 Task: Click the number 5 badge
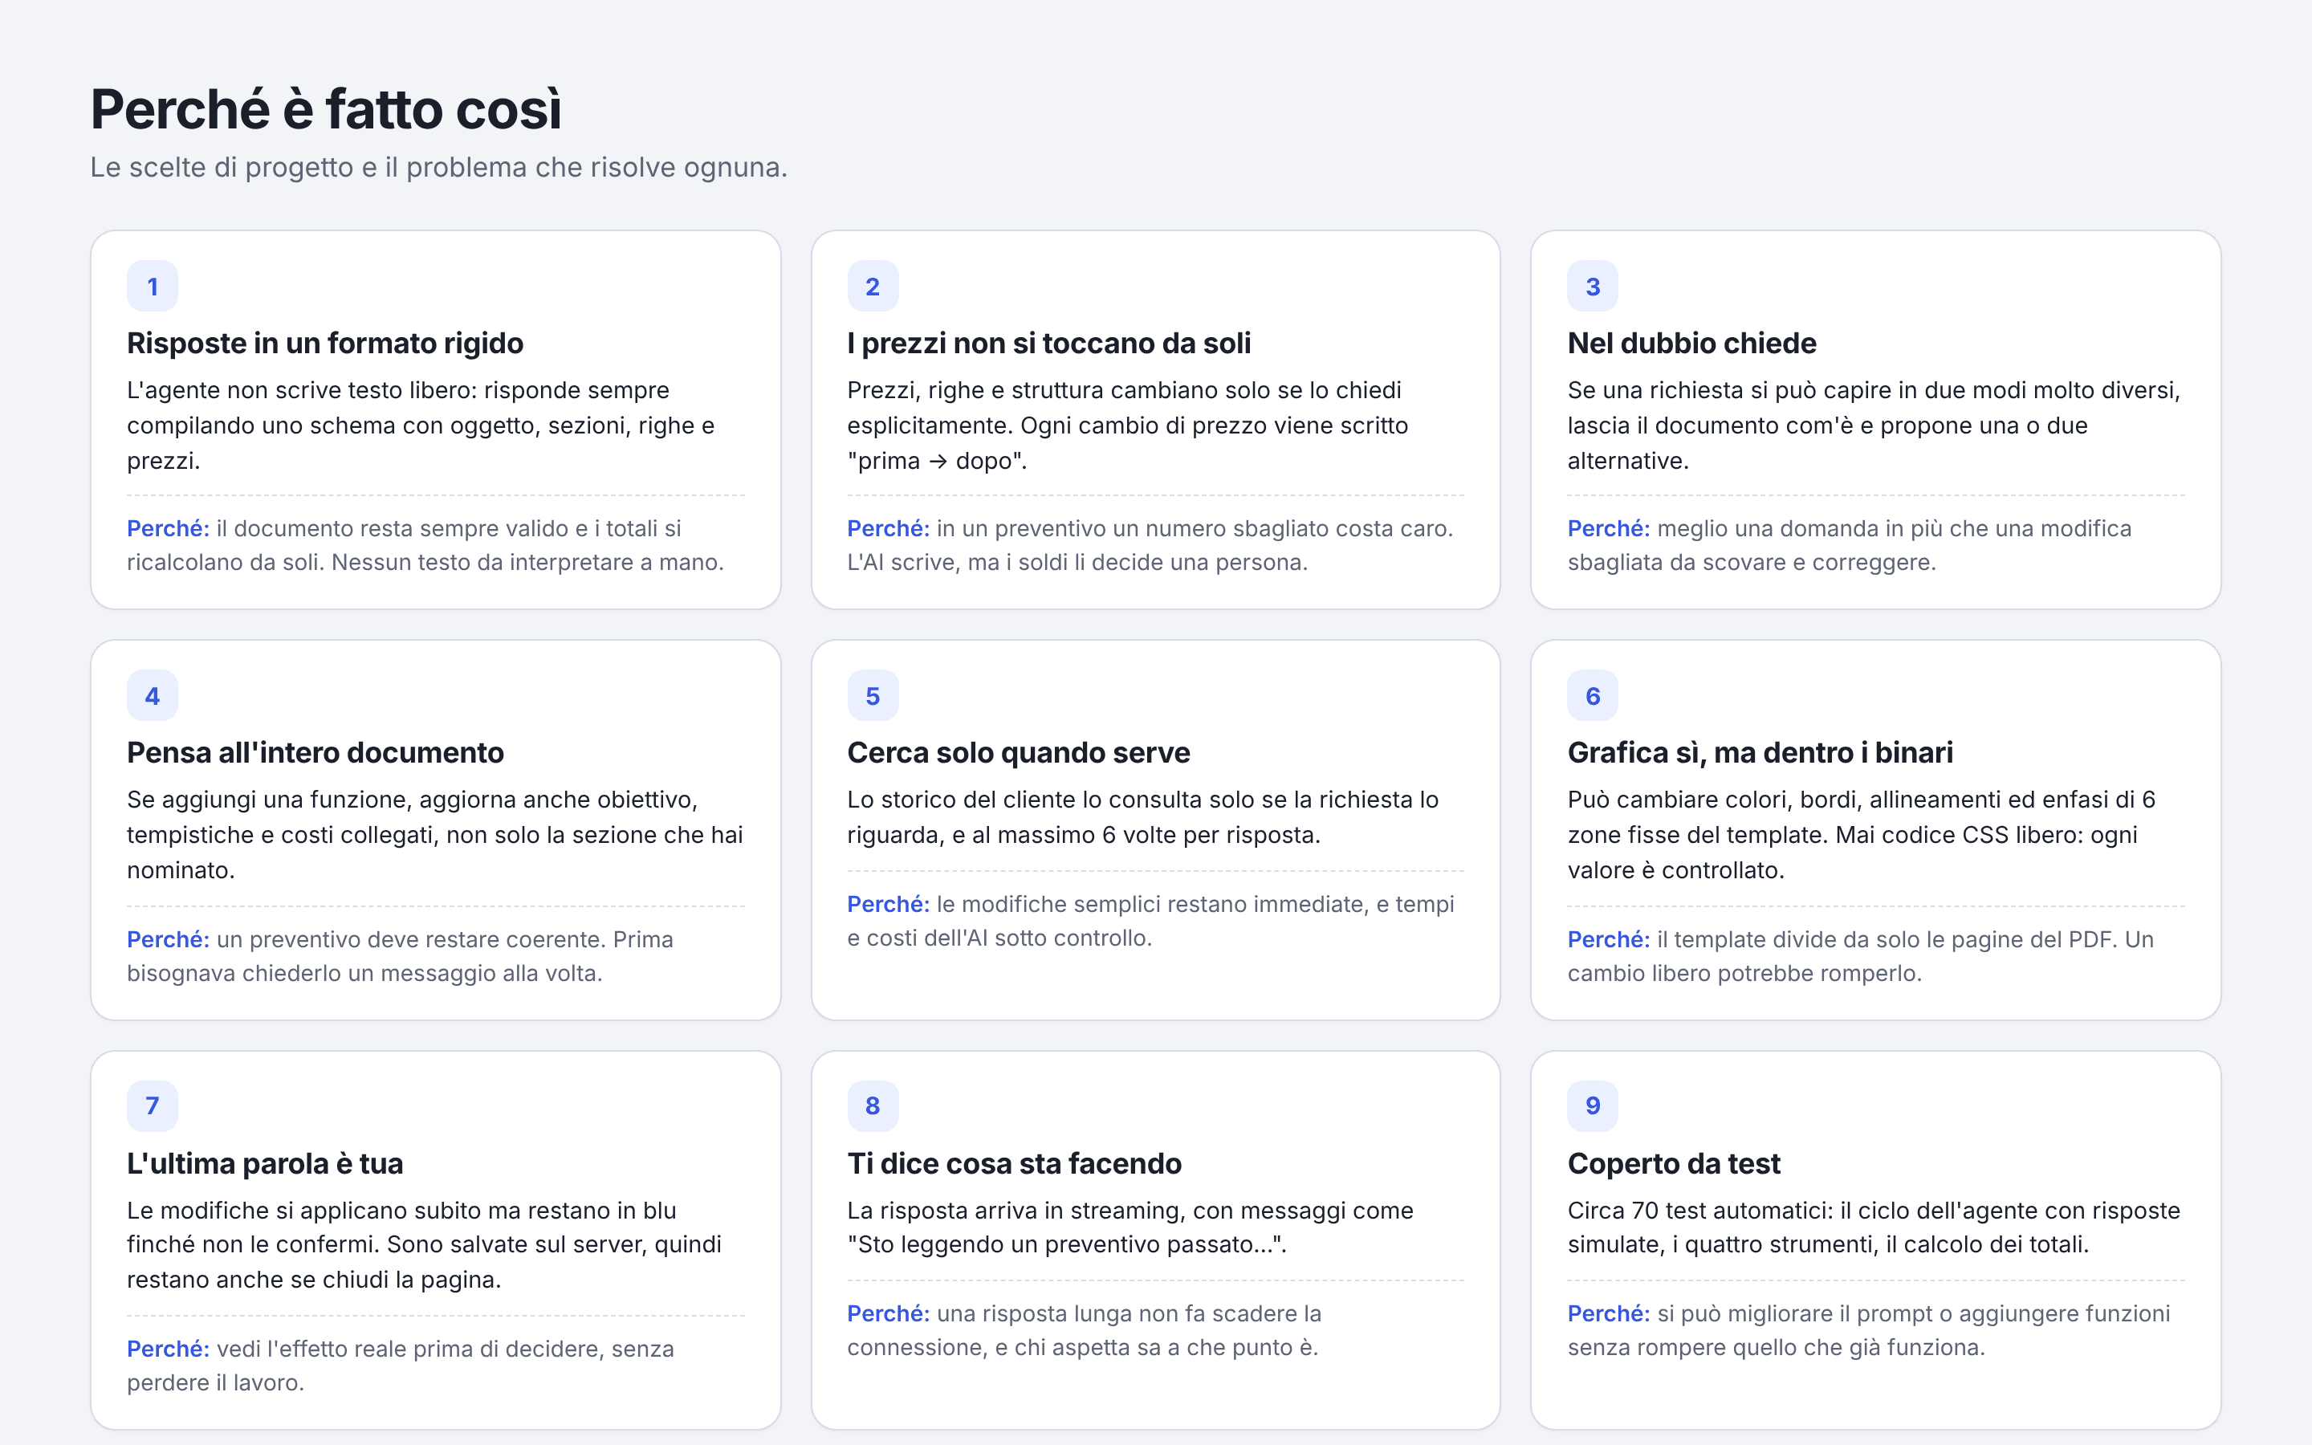click(873, 696)
